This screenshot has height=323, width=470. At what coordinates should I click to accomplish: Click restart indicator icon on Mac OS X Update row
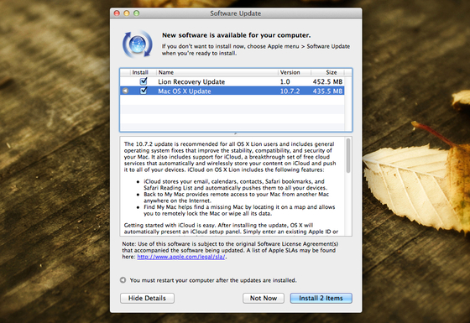click(125, 91)
